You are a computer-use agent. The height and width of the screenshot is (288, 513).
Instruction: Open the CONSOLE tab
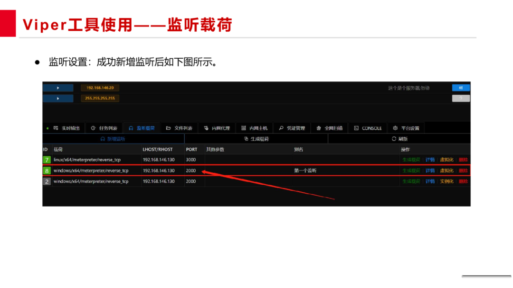tap(368, 128)
